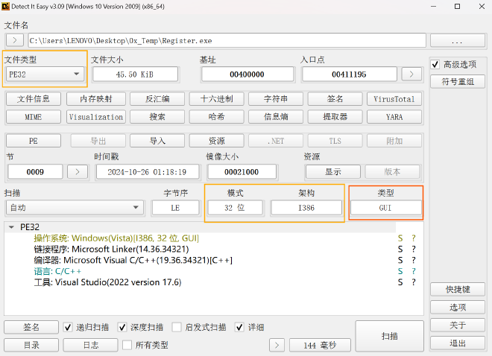Open 文件信息 file info
The height and width of the screenshot is (356, 492).
[x=34, y=99]
